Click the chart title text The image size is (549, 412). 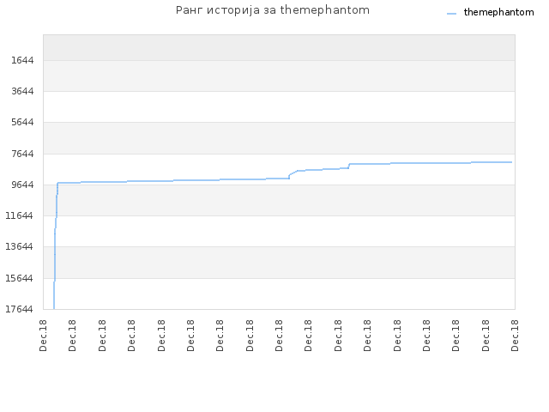[x=273, y=10]
